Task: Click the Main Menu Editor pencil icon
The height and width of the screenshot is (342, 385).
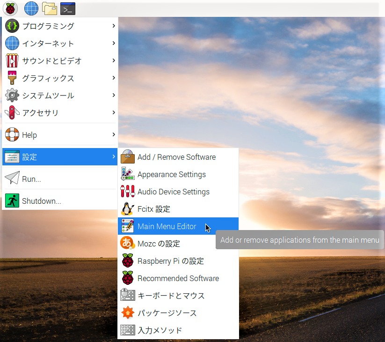Action: pyautogui.click(x=128, y=226)
